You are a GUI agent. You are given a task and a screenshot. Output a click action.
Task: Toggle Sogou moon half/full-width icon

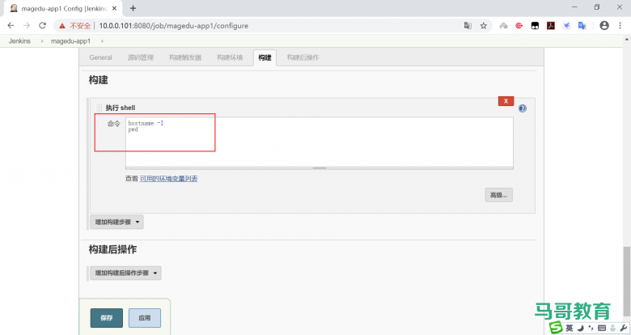pos(580,329)
